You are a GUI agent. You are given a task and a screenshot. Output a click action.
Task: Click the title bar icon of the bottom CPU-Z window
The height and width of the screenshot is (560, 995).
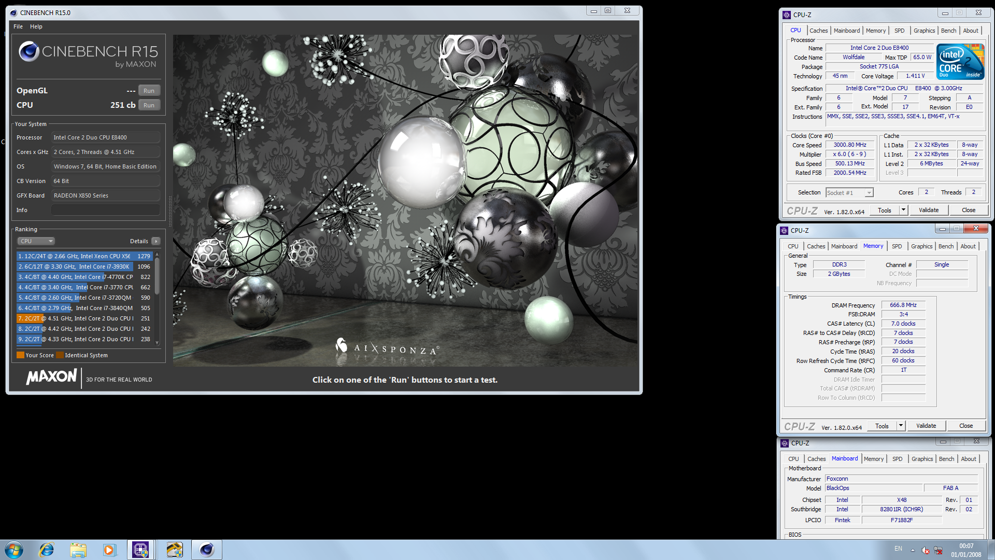[785, 443]
